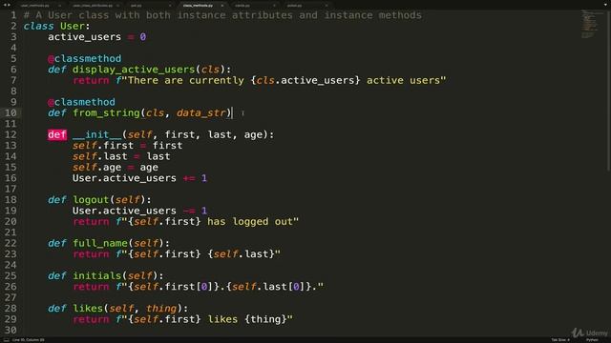Click the 'thing' parameter on line 28
The image size is (611, 343).
point(161,309)
